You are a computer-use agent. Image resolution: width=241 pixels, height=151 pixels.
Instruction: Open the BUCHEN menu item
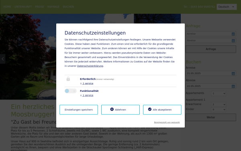coord(68,7)
